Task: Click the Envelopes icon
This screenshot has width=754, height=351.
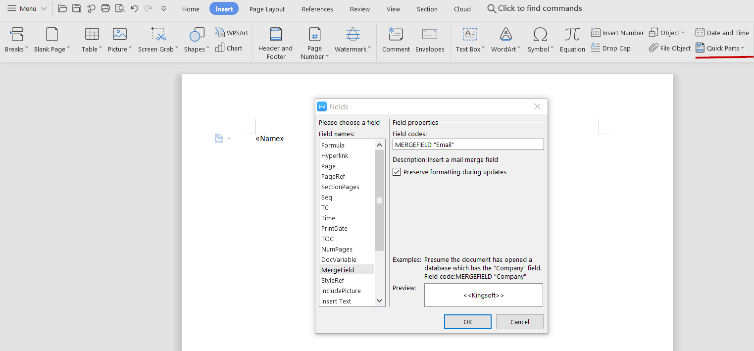Action: pyautogui.click(x=430, y=35)
